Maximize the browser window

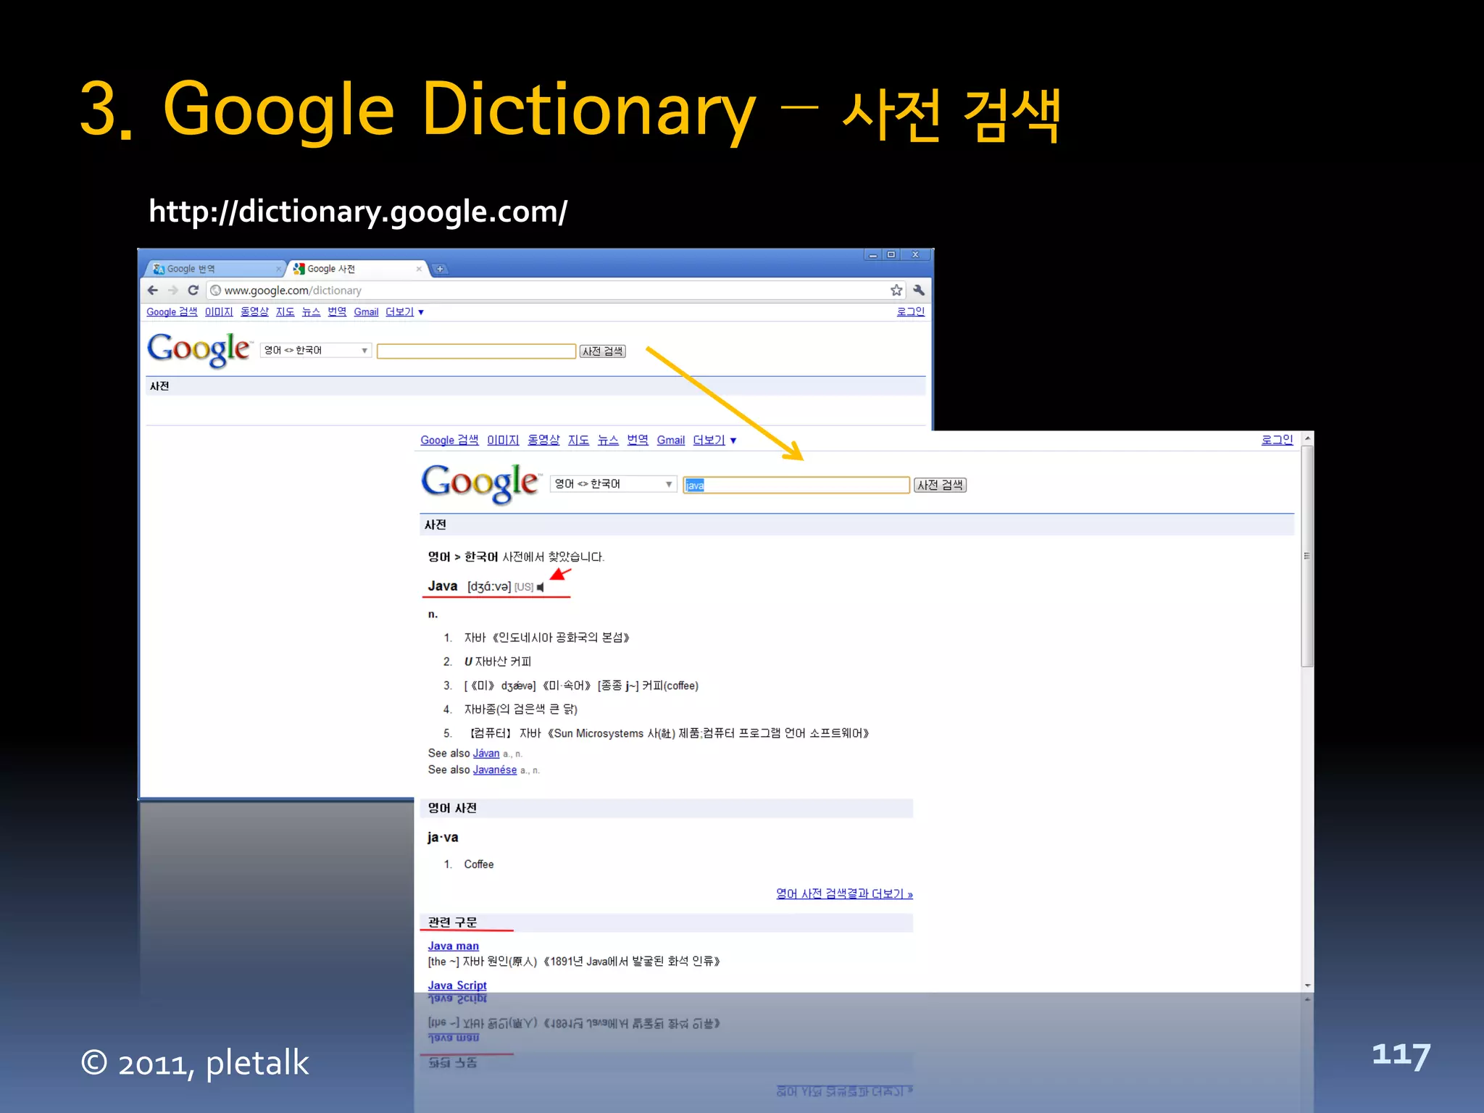[891, 255]
